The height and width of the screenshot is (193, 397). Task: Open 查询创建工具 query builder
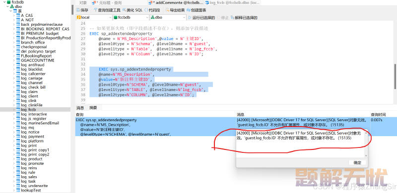coord(107,10)
